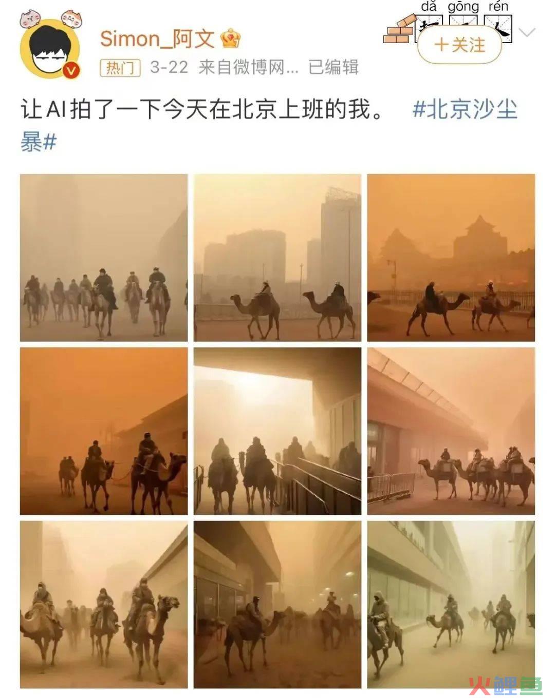Open the image with two camels before skyscrapers
This screenshot has width=555, height=698.
277,258
